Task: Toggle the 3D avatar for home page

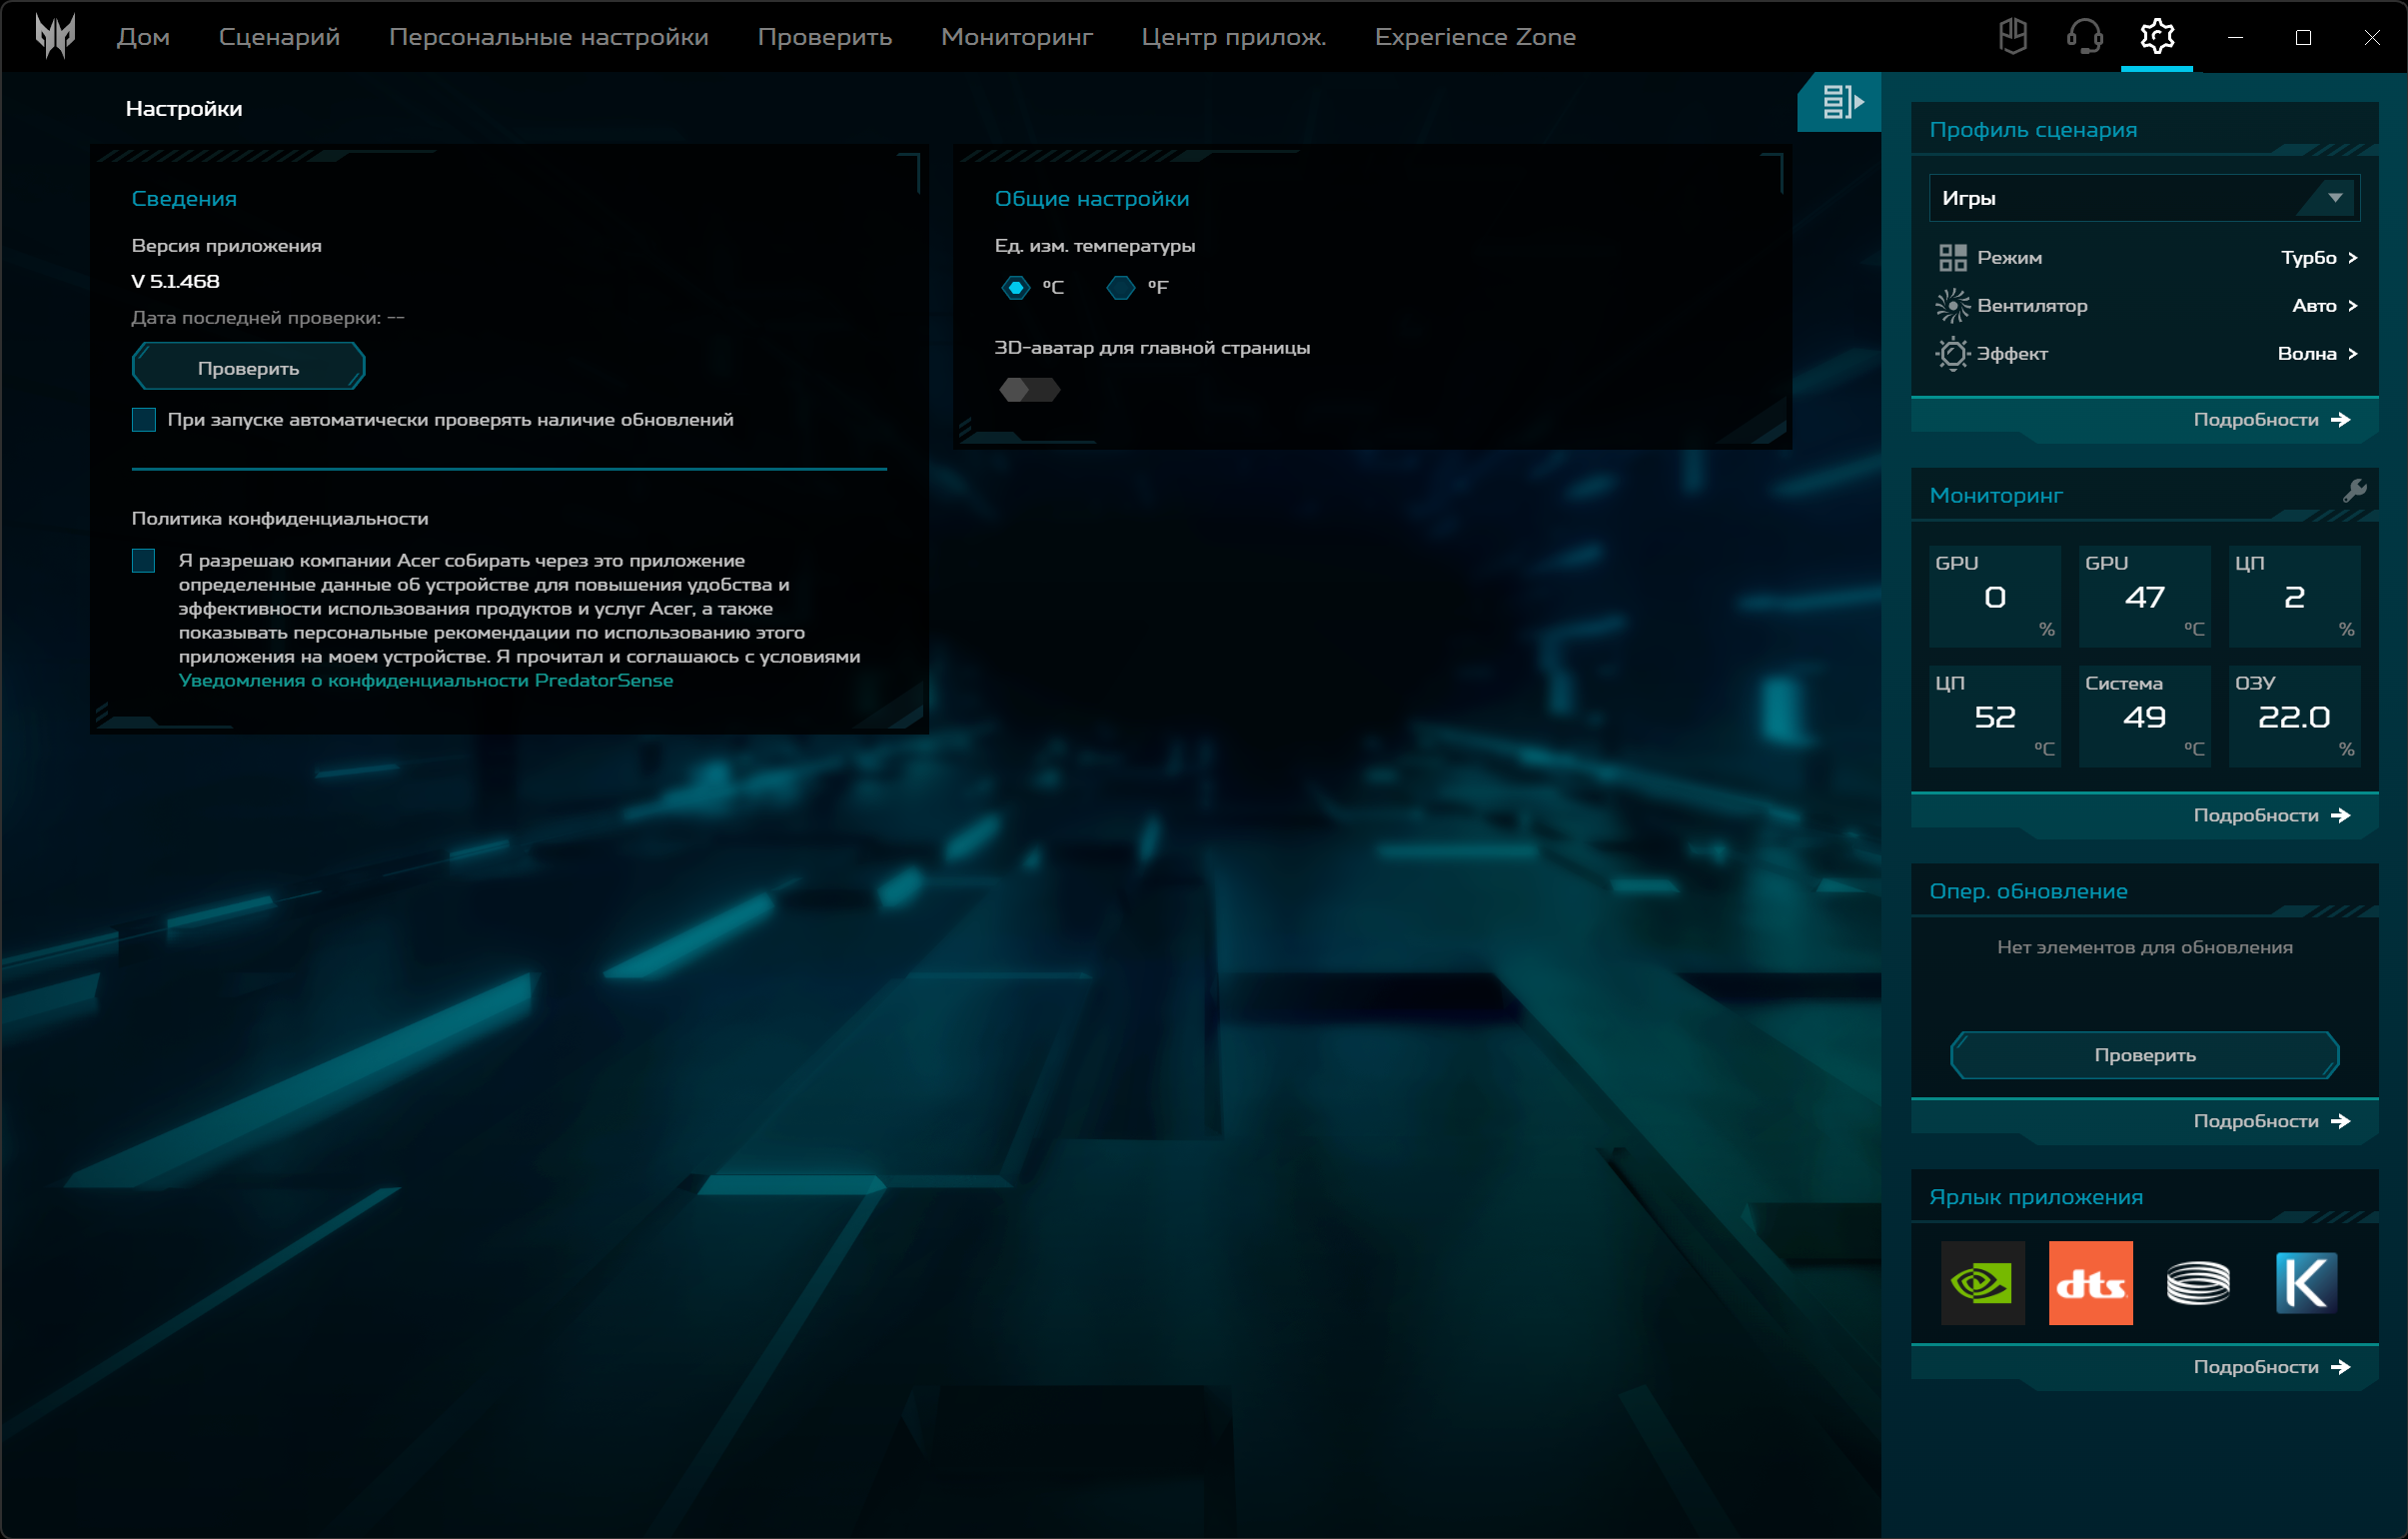Action: coord(1029,390)
